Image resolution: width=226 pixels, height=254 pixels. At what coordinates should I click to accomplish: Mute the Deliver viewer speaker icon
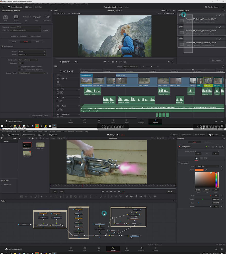pyautogui.click(x=76, y=62)
